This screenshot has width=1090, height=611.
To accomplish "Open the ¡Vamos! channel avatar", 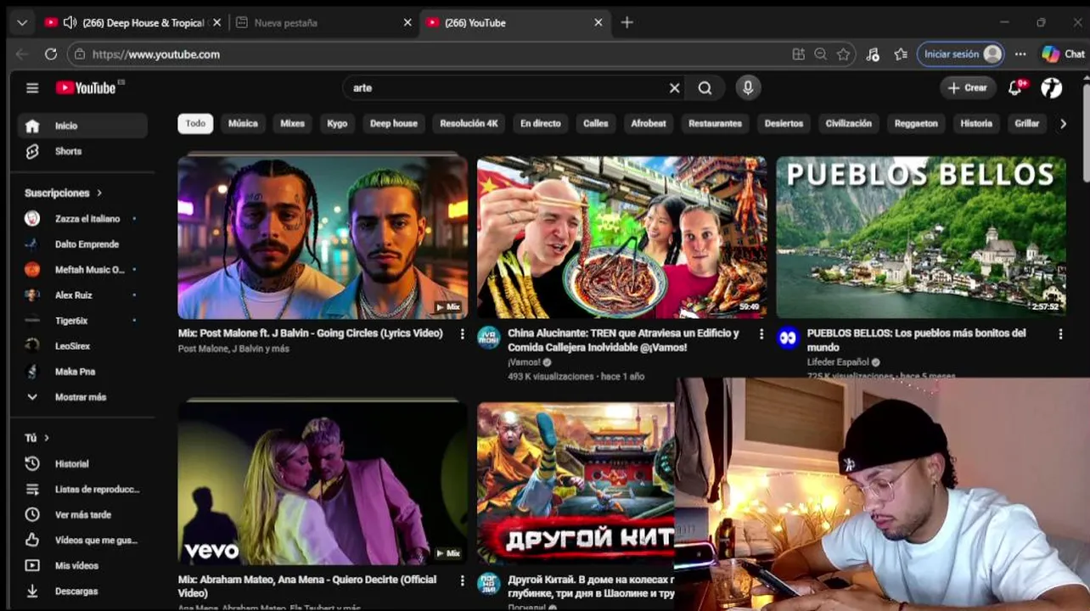I will pyautogui.click(x=488, y=338).
